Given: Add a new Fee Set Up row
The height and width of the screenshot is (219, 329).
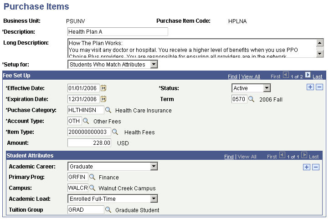Looking at the screenshot, I should [x=310, y=87].
